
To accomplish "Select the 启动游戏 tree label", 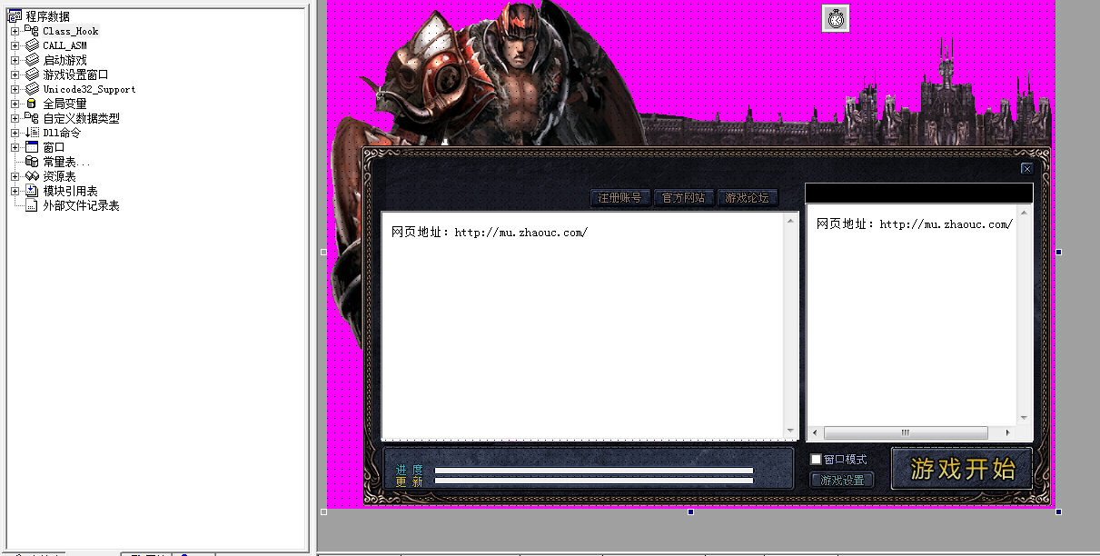I will [65, 60].
